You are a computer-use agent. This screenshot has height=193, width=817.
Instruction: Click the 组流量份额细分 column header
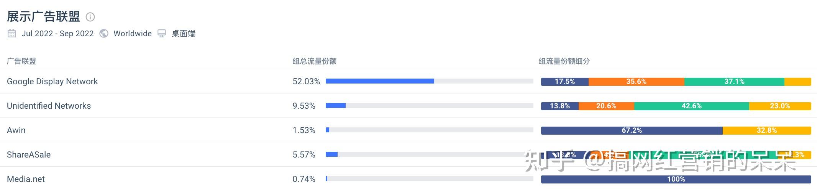564,61
